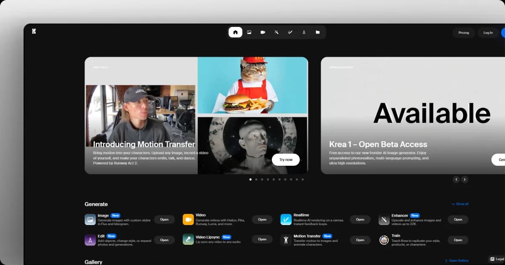Click the Train tile icon
The height and width of the screenshot is (265, 505).
[x=384, y=240]
